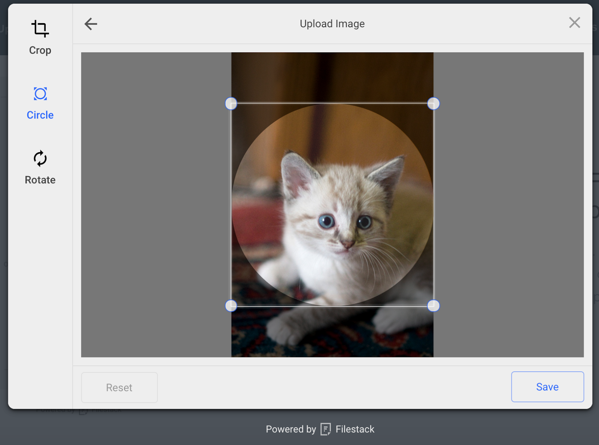This screenshot has width=599, height=445.
Task: Click the back arrow to return
Action: tap(90, 24)
